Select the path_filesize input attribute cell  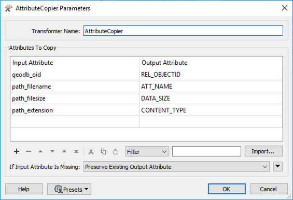[75, 98]
